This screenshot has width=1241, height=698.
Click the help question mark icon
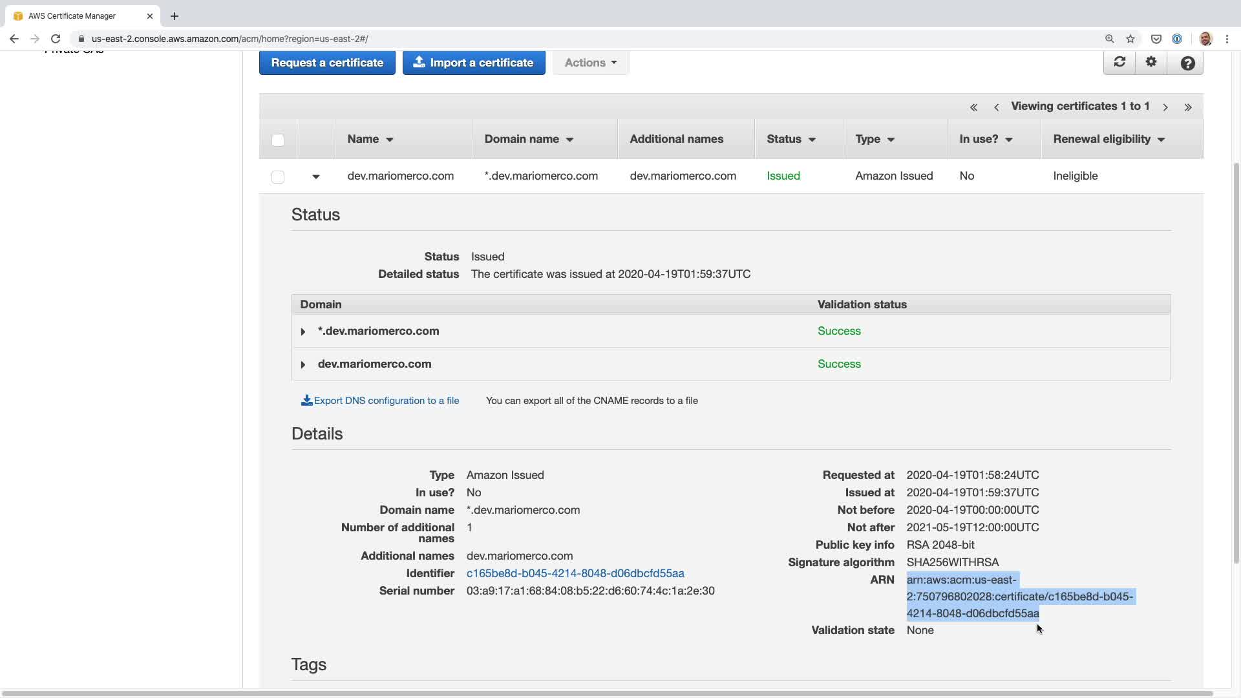pos(1187,63)
